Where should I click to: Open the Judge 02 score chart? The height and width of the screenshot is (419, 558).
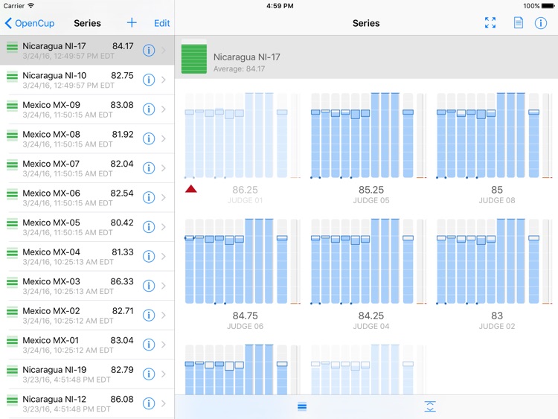click(x=495, y=261)
